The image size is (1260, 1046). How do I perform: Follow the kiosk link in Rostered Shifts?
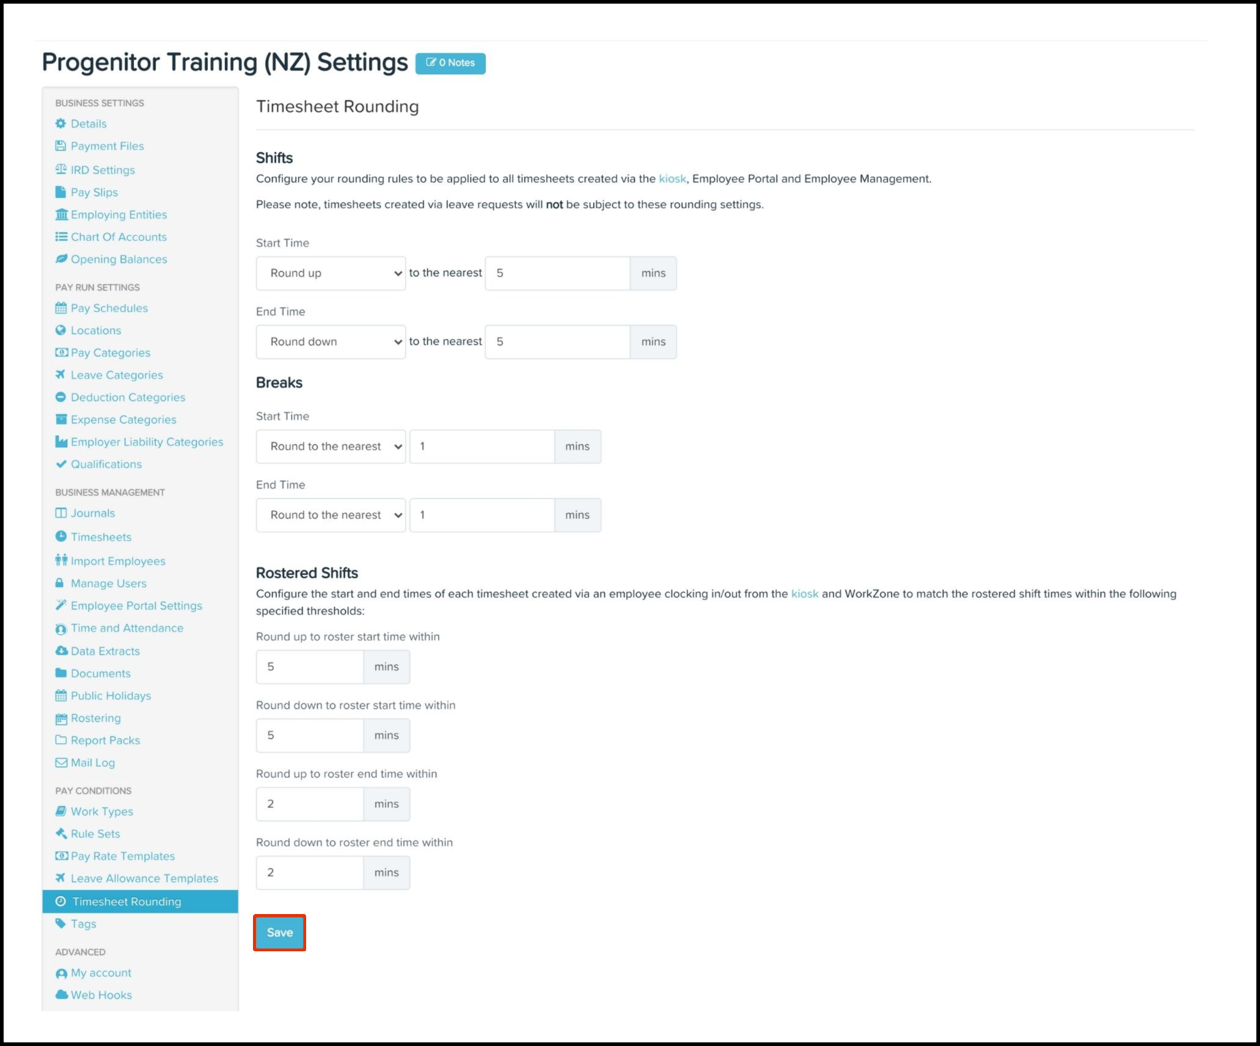click(804, 594)
